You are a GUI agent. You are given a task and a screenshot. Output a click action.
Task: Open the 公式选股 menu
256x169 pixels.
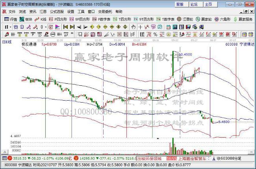pyautogui.click(x=57, y=11)
